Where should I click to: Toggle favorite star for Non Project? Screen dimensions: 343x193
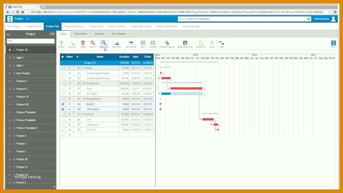[10, 73]
